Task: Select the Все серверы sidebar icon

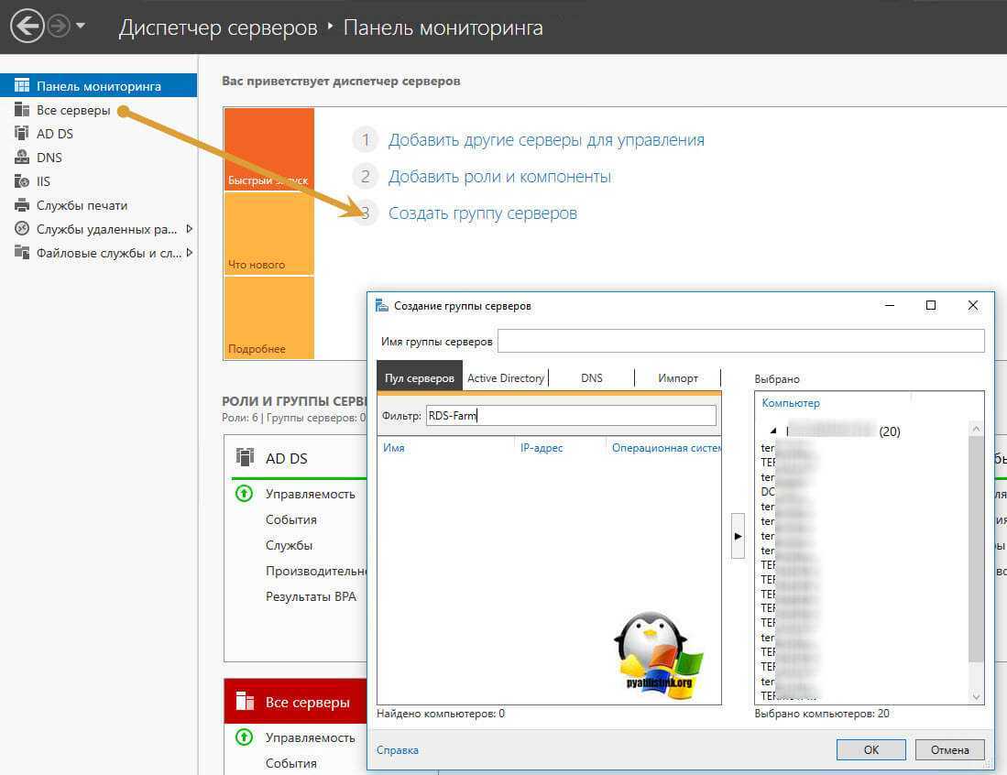Action: click(22, 110)
